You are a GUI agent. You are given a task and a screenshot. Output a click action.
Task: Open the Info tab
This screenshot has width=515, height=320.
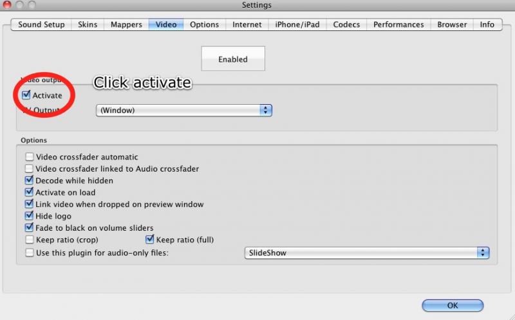pos(487,24)
